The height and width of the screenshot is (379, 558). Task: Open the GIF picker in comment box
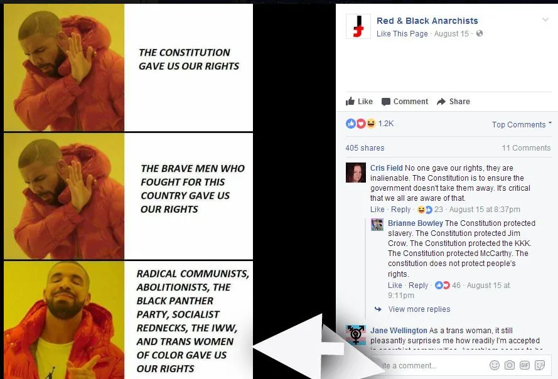point(525,365)
